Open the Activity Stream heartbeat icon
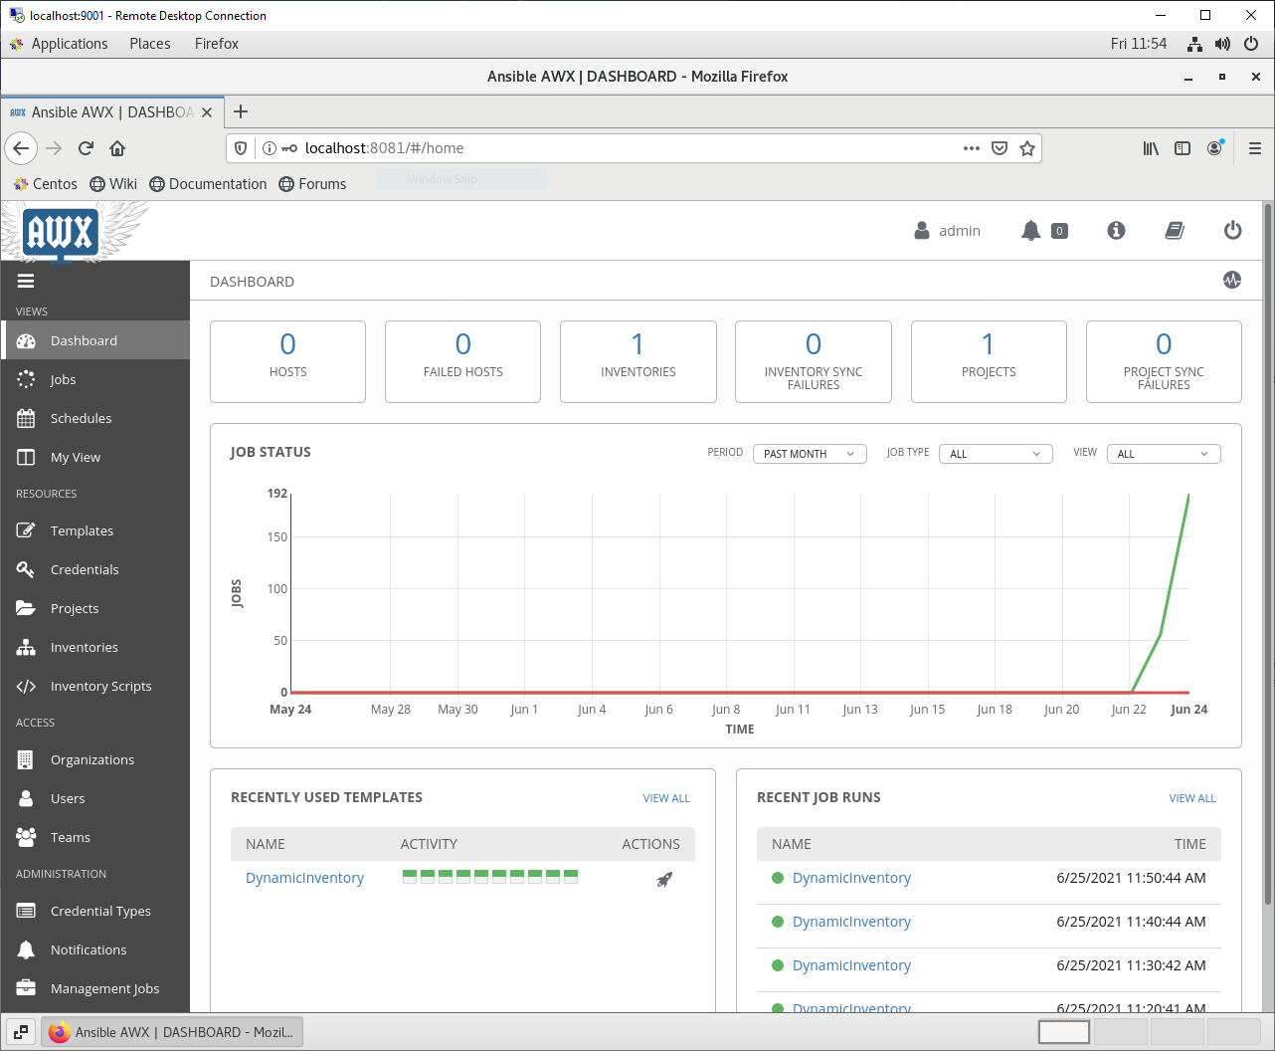Image resolution: width=1275 pixels, height=1051 pixels. tap(1231, 280)
